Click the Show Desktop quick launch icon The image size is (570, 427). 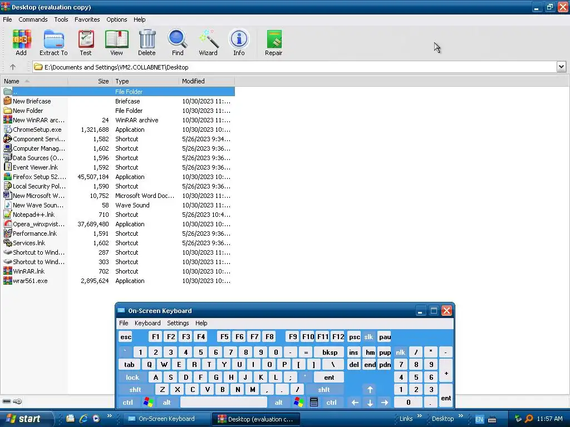[71, 419]
